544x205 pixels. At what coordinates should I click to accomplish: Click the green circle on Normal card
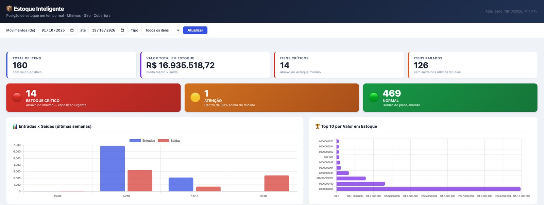pos(374,97)
